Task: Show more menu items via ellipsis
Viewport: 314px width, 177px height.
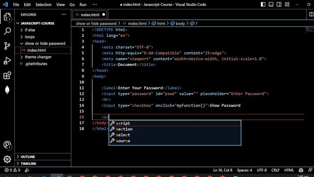Action: 95,4
